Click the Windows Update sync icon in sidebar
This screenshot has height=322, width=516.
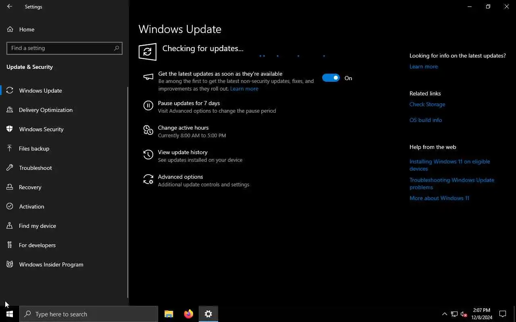click(x=10, y=91)
